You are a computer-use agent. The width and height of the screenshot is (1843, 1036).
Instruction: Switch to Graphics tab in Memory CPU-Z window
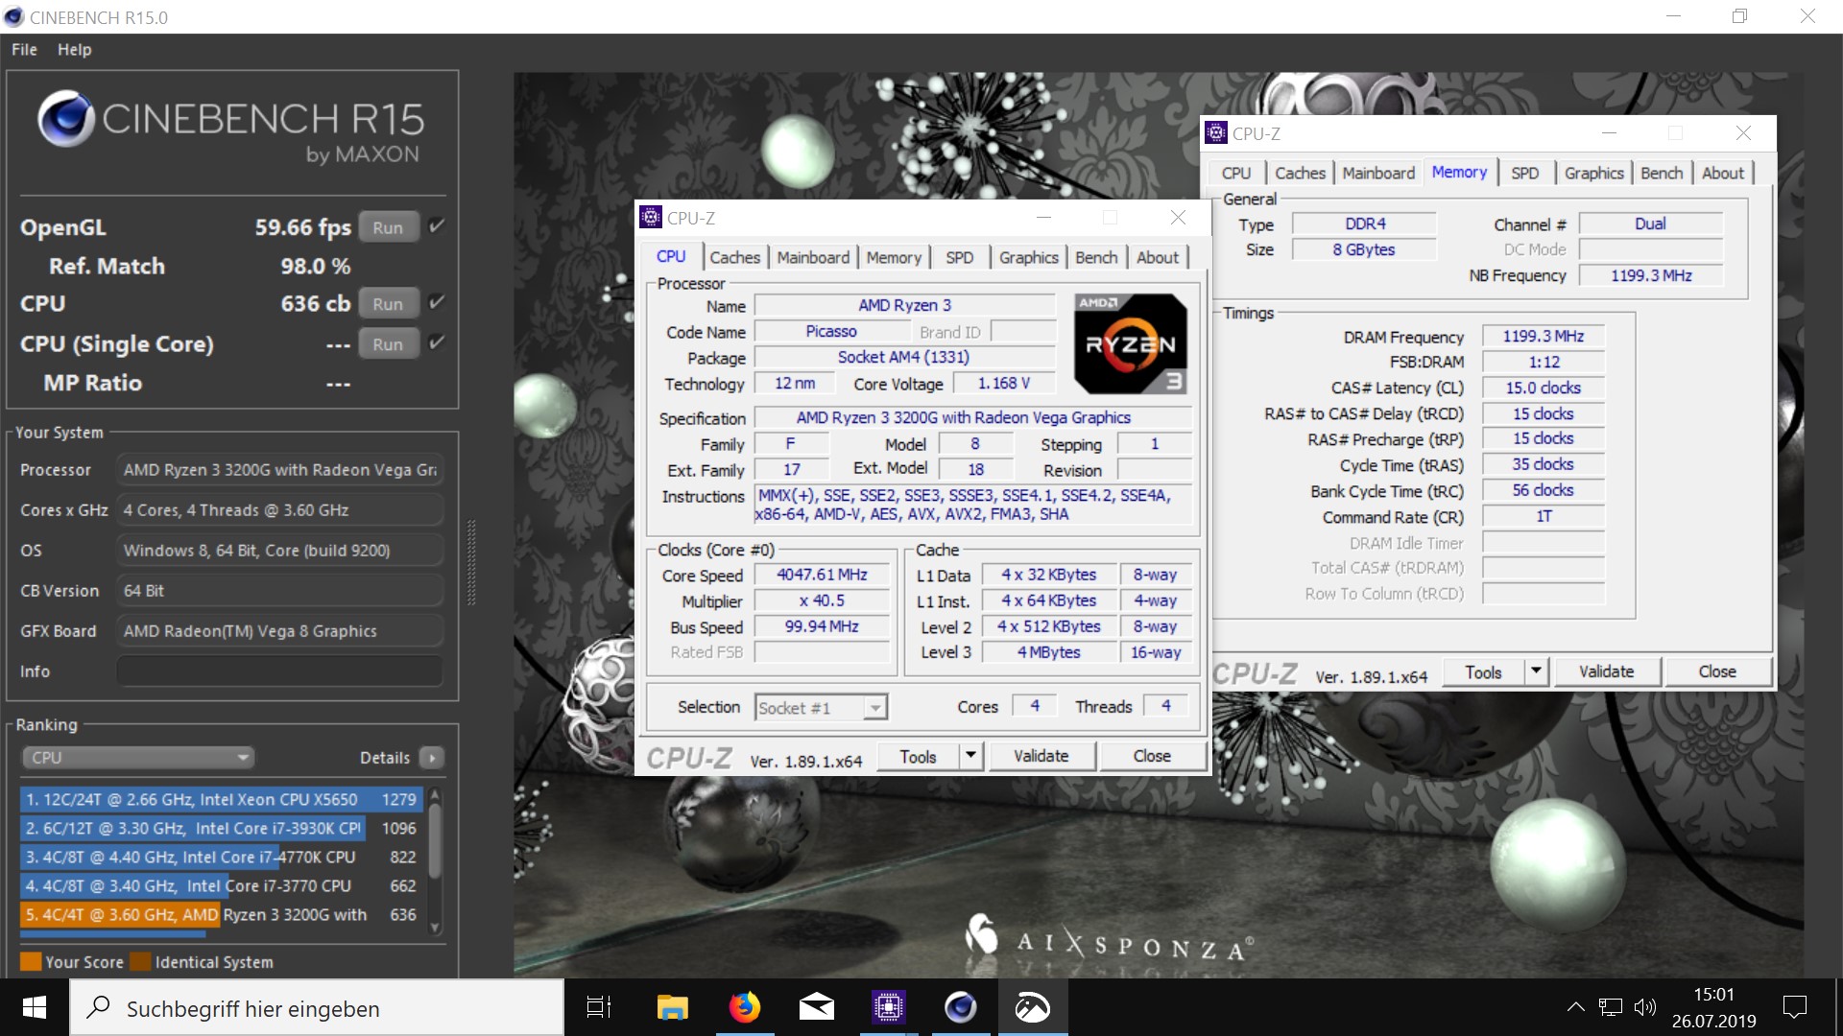point(1593,174)
